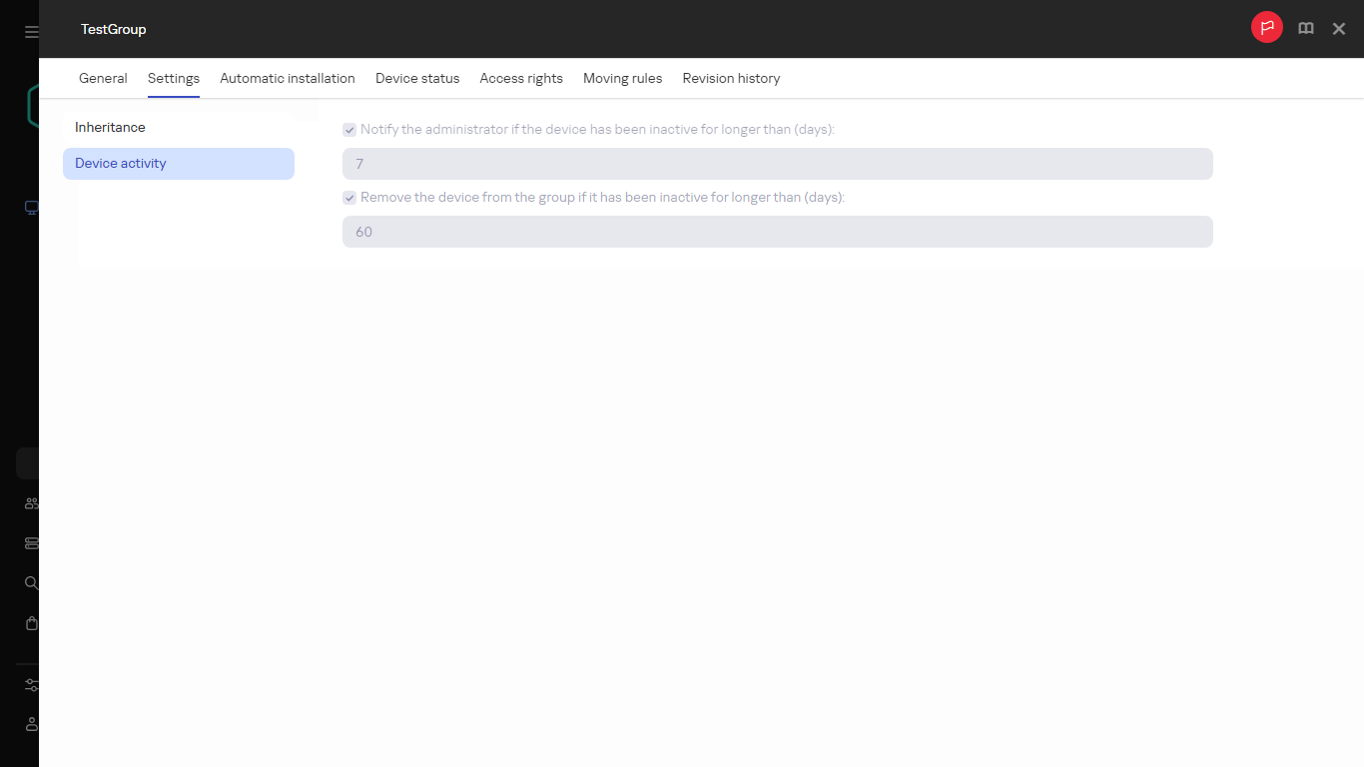The image size is (1364, 767).
Task: Click the user account icon at sidebar bottom
Action: (x=30, y=724)
